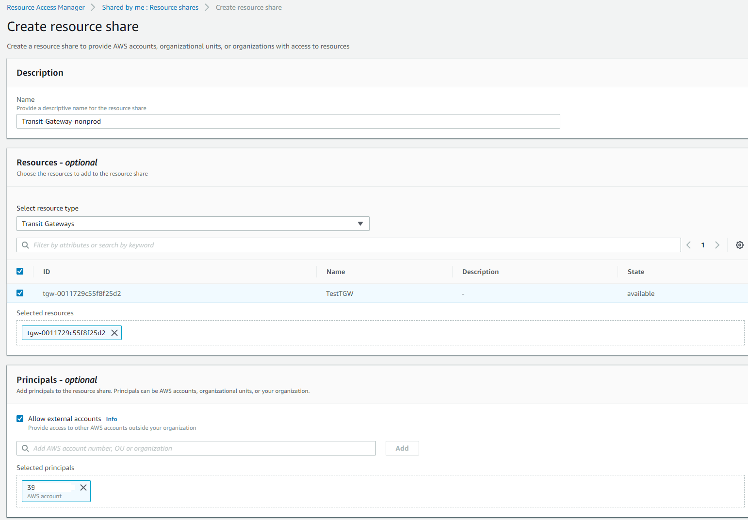Open Shared by me : Resource shares breadcrumb
Image resolution: width=748 pixels, height=520 pixels.
point(150,7)
